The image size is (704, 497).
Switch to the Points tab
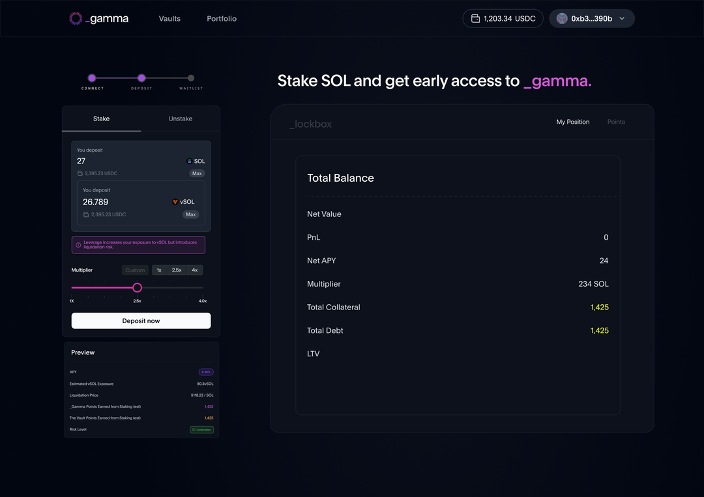point(616,122)
